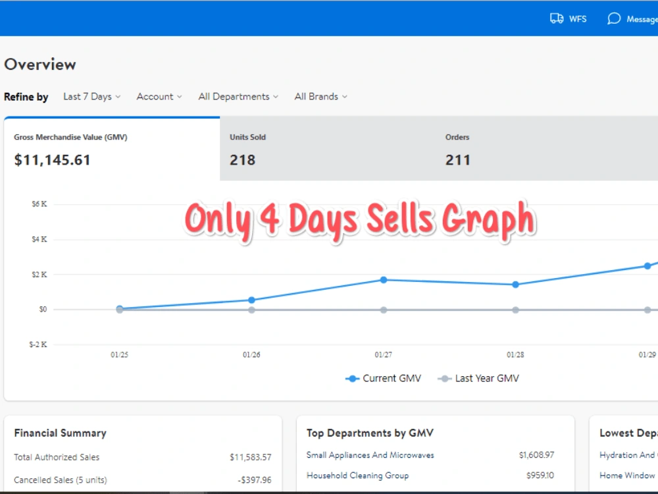Open Small Appliances And Microwaves department

370,455
